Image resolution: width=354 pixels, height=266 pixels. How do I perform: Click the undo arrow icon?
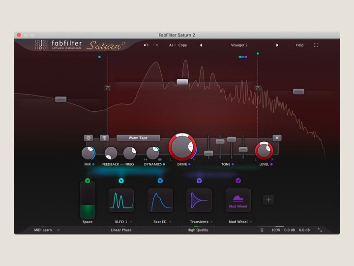[x=146, y=45]
